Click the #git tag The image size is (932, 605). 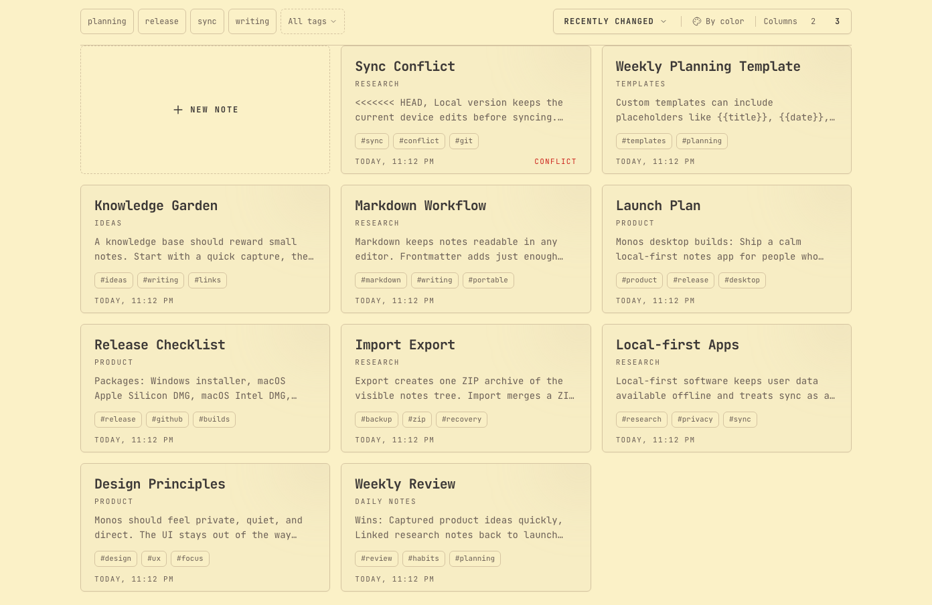click(x=464, y=141)
